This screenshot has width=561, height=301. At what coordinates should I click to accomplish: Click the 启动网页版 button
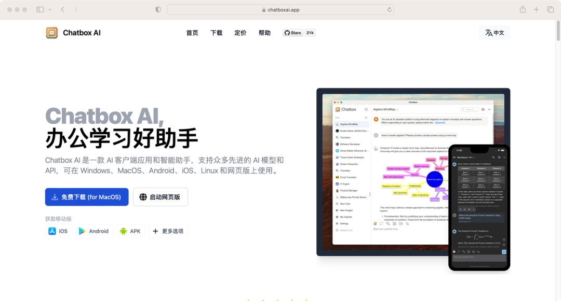(x=161, y=197)
